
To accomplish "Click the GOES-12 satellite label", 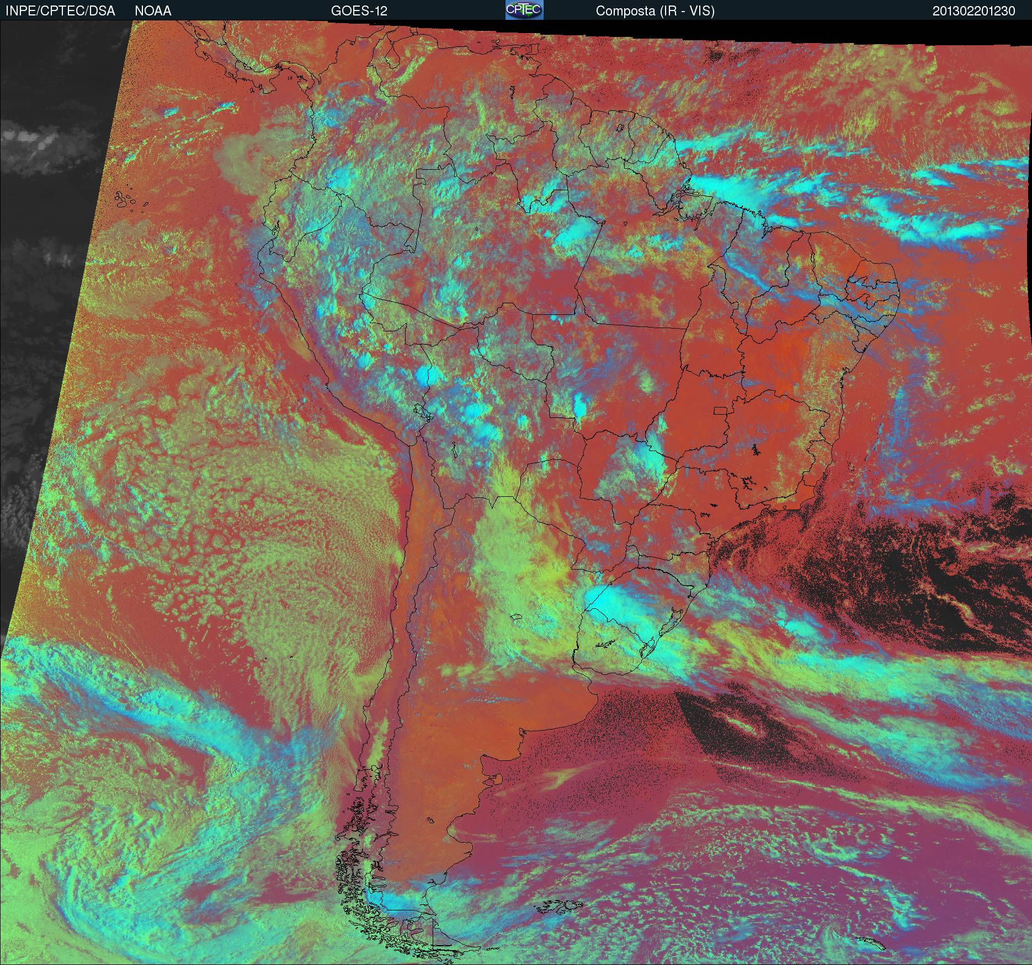I will 359,11.
